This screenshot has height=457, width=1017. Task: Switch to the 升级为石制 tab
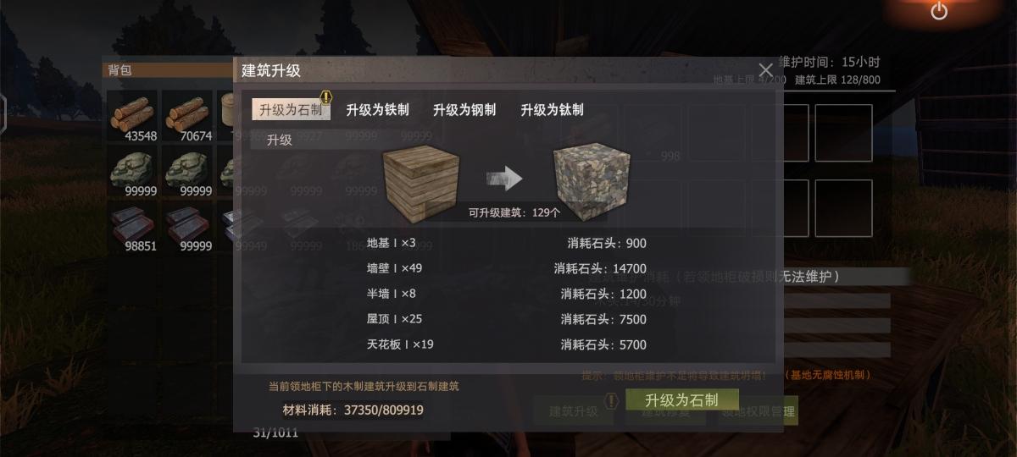tap(291, 110)
